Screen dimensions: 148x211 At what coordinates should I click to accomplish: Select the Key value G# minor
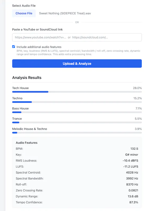[132, 155]
